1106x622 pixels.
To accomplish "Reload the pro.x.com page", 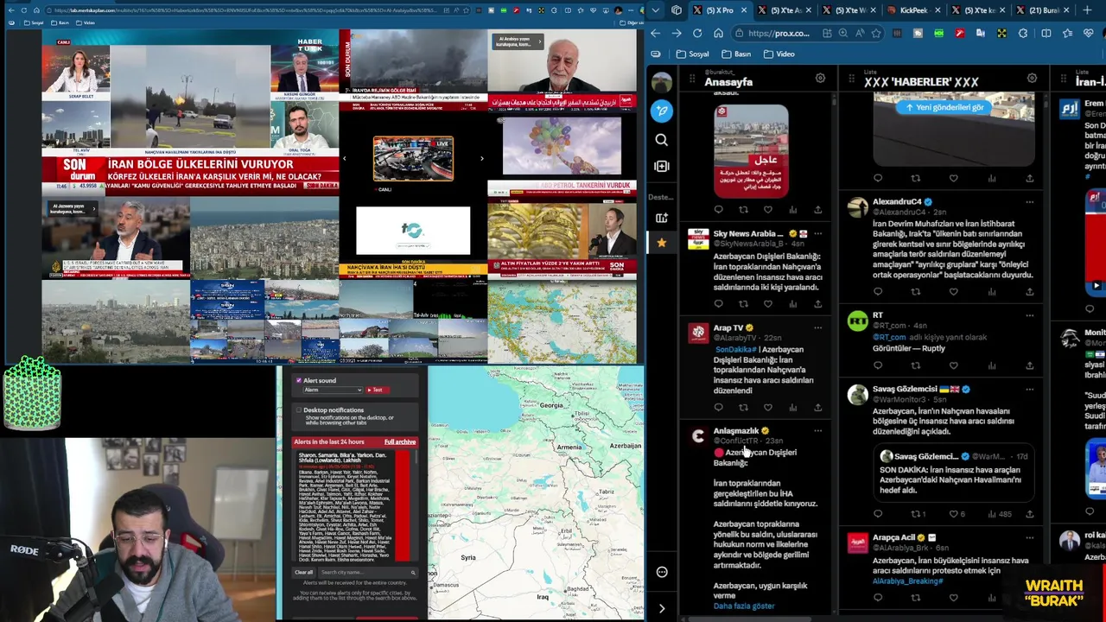I will click(697, 33).
